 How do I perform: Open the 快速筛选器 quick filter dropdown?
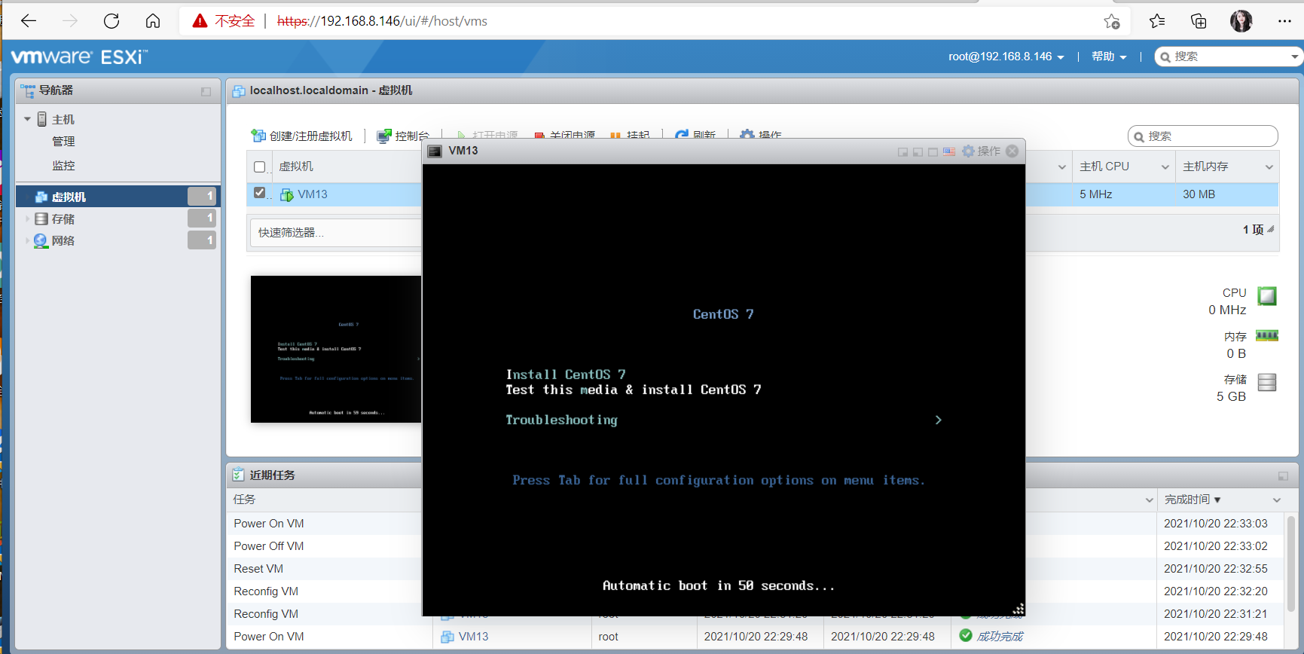[334, 232]
